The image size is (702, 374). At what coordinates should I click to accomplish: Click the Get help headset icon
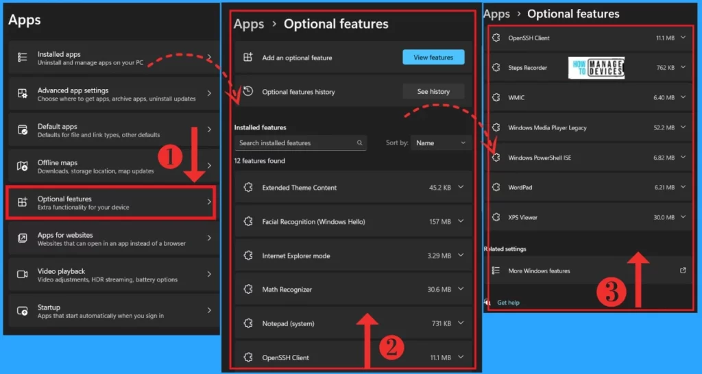(488, 303)
